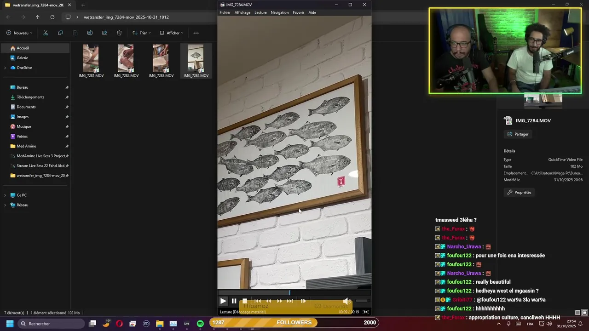Screen dimensions: 589x331
Task: Skip to previous file in player
Action: coord(258,301)
